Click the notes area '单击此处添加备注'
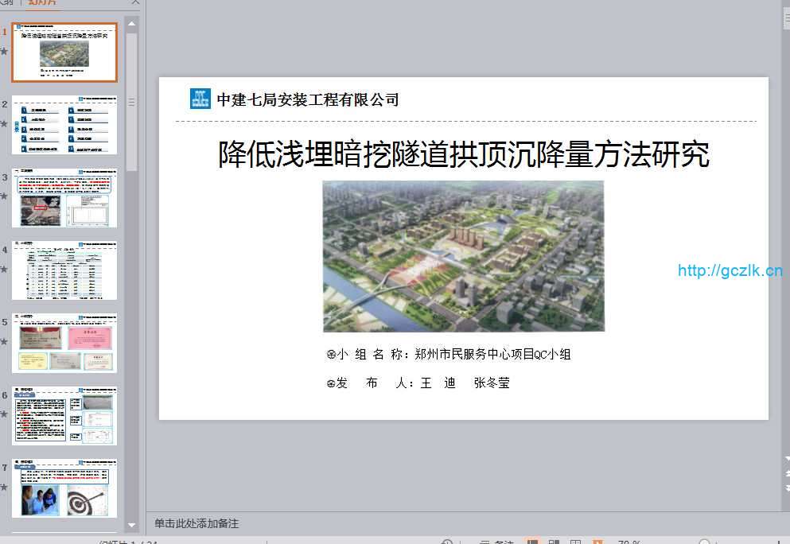This screenshot has height=544, width=790. (x=197, y=523)
